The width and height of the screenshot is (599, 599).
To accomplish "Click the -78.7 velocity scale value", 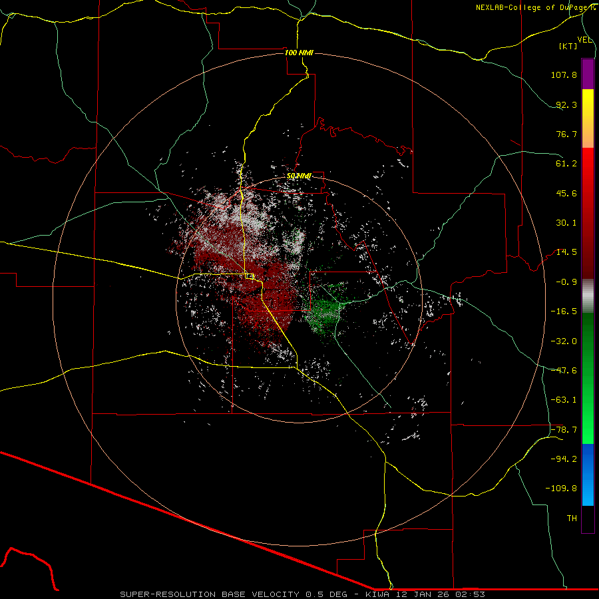I will point(564,430).
